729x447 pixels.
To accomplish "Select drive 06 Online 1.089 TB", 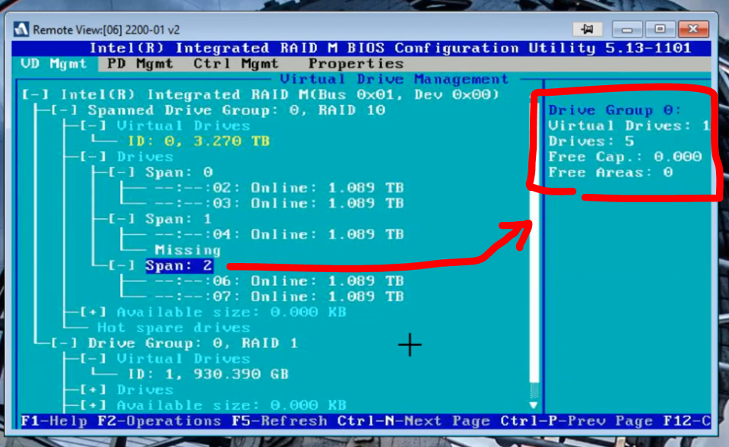I will [280, 281].
